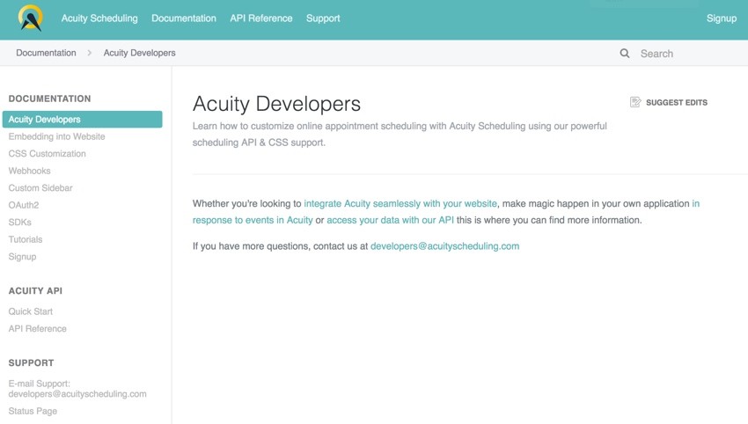This screenshot has width=748, height=424.
Task: Click the Acuity Developers page title
Action: pyautogui.click(x=276, y=104)
